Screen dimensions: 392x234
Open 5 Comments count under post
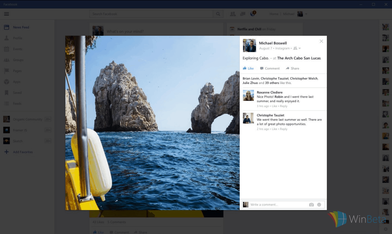click(x=117, y=222)
